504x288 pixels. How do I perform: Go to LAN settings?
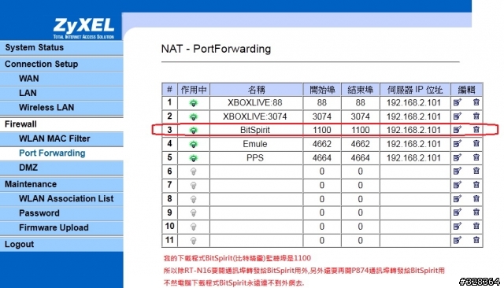pos(61,93)
